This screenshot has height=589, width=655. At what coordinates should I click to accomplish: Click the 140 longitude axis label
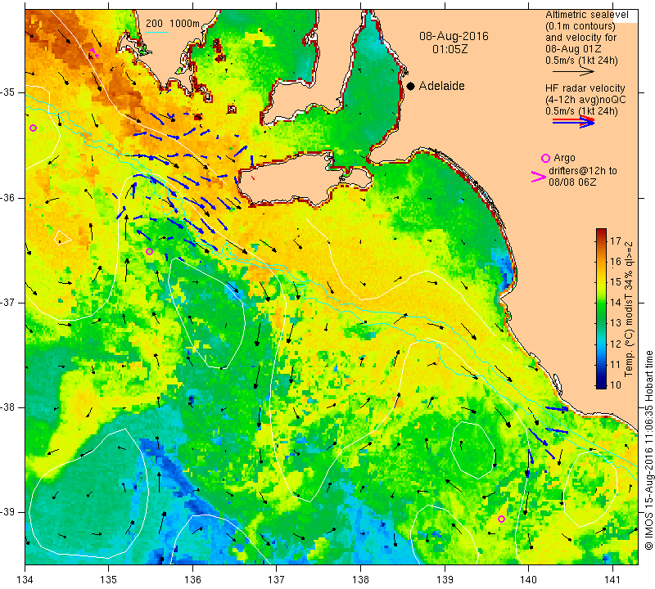coord(529,580)
